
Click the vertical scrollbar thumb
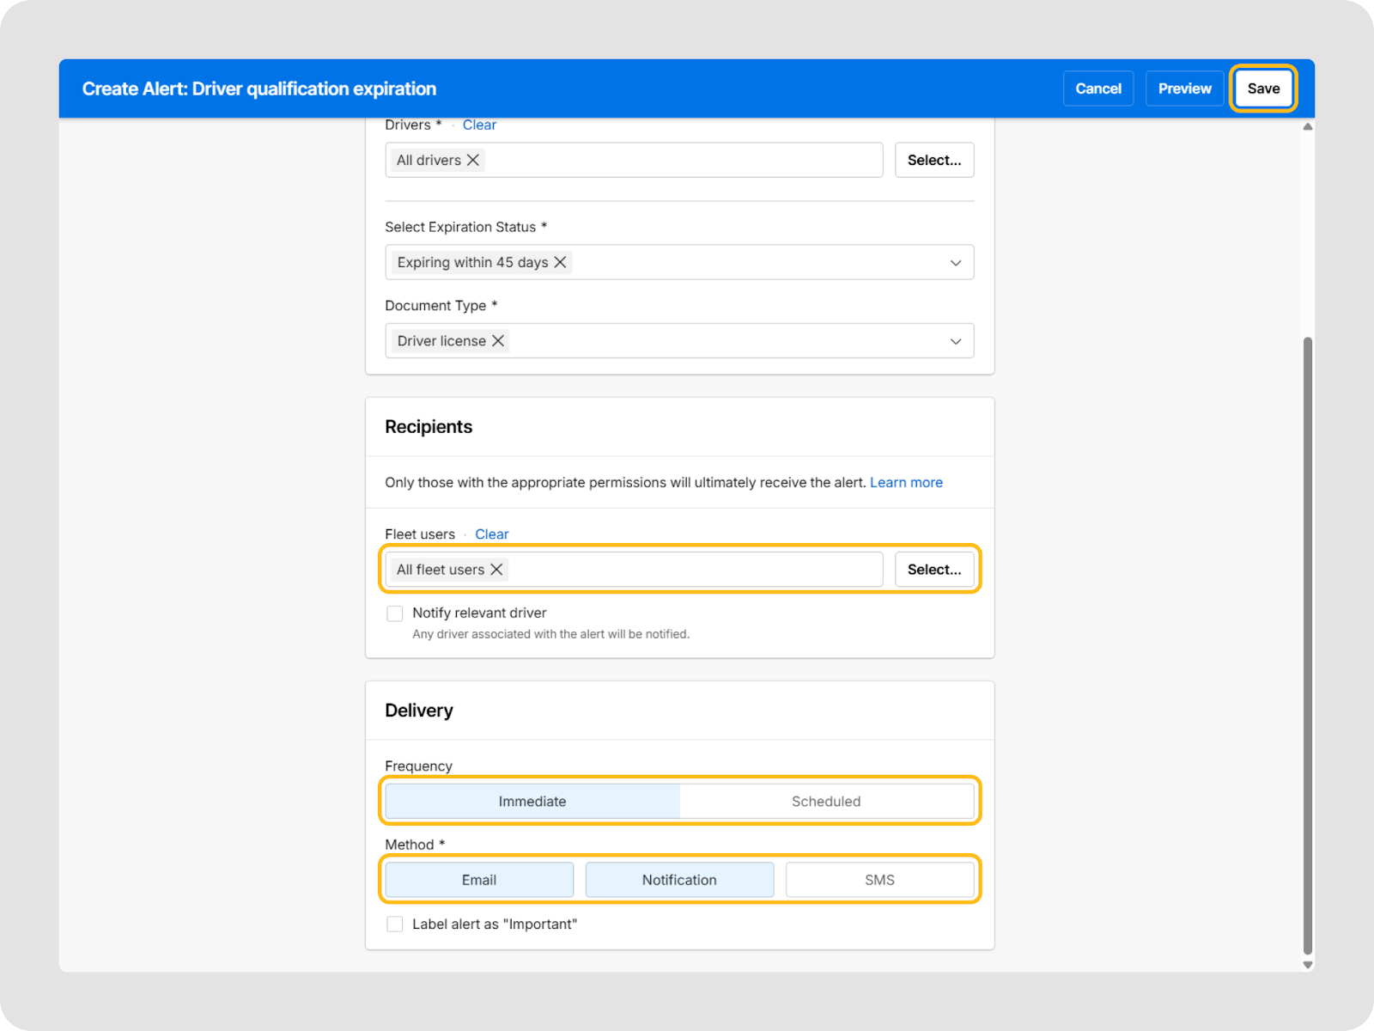coord(1307,644)
